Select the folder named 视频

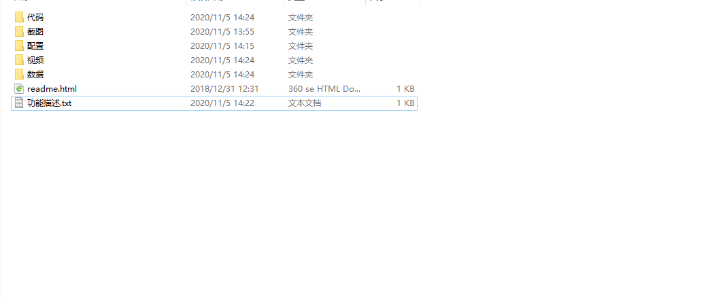click(x=35, y=60)
